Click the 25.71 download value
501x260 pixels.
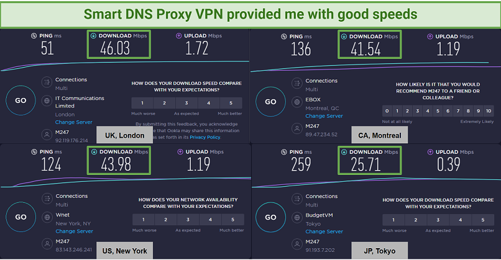365,165
